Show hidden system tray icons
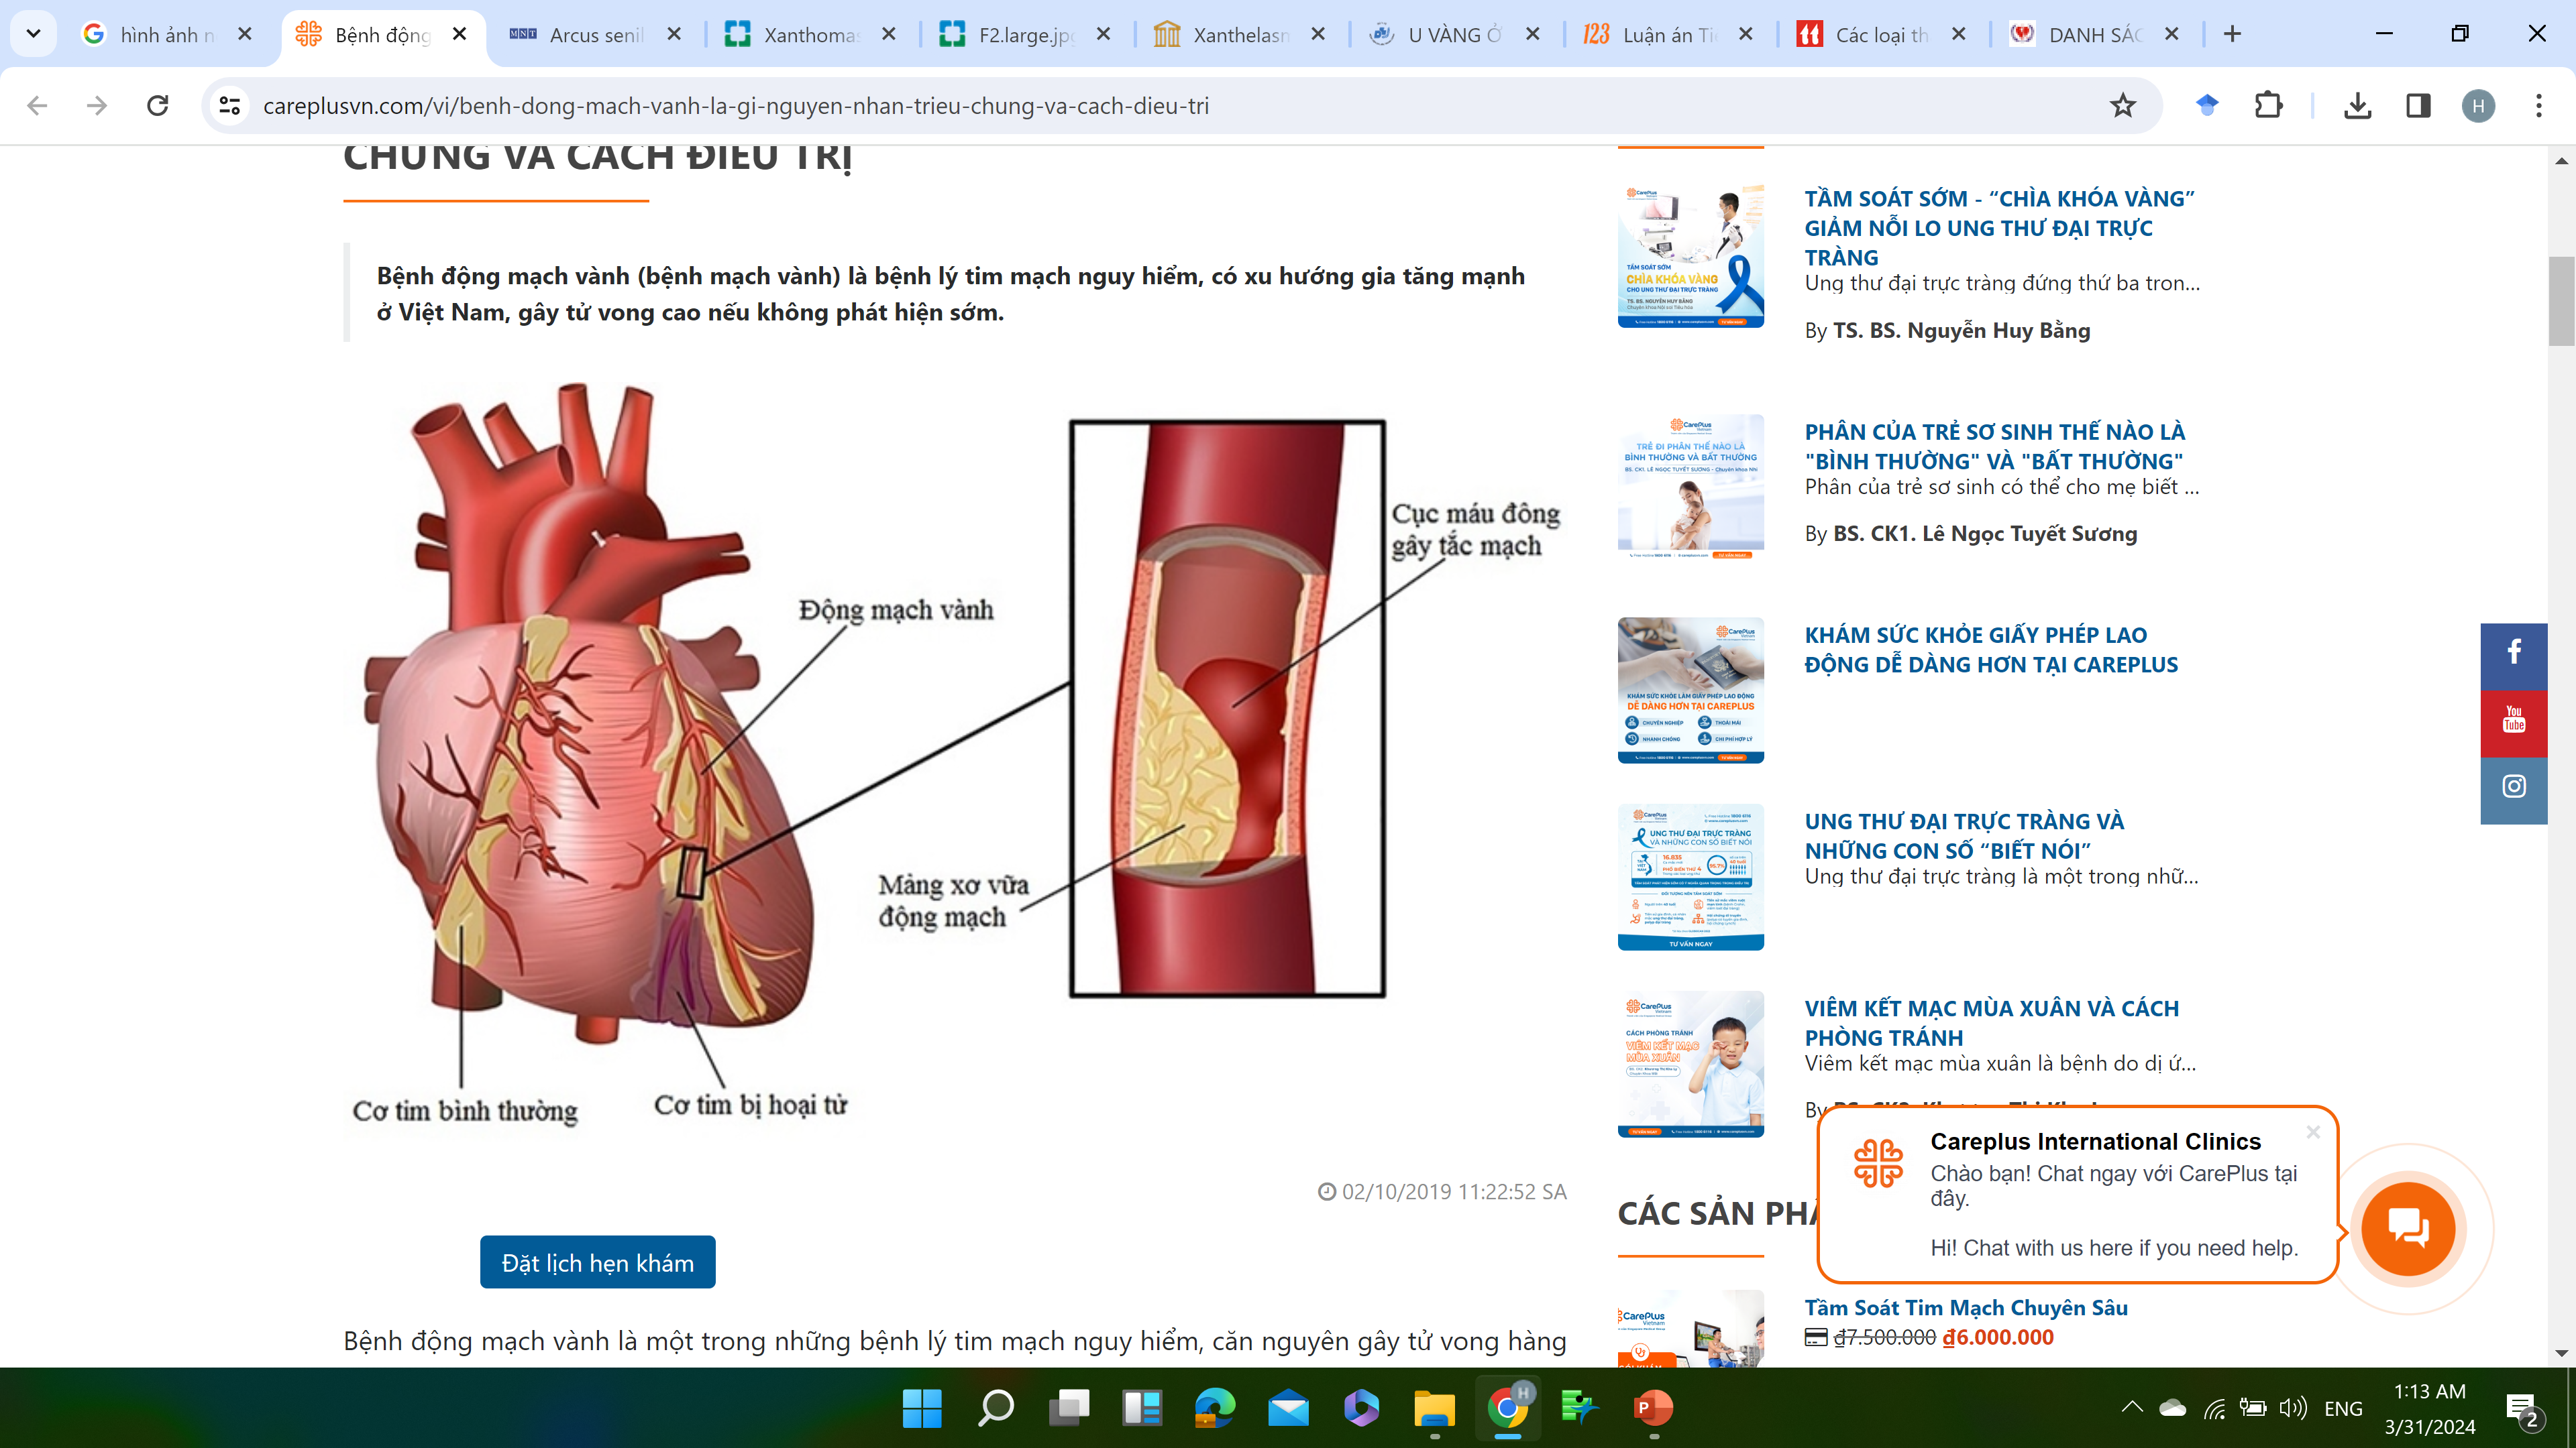Screen dimensions: 2576x1448 [x=2131, y=1408]
